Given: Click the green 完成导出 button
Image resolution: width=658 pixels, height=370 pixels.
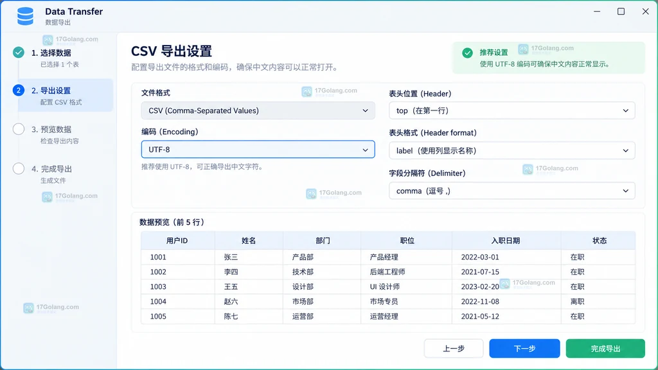Looking at the screenshot, I should pyautogui.click(x=605, y=349).
